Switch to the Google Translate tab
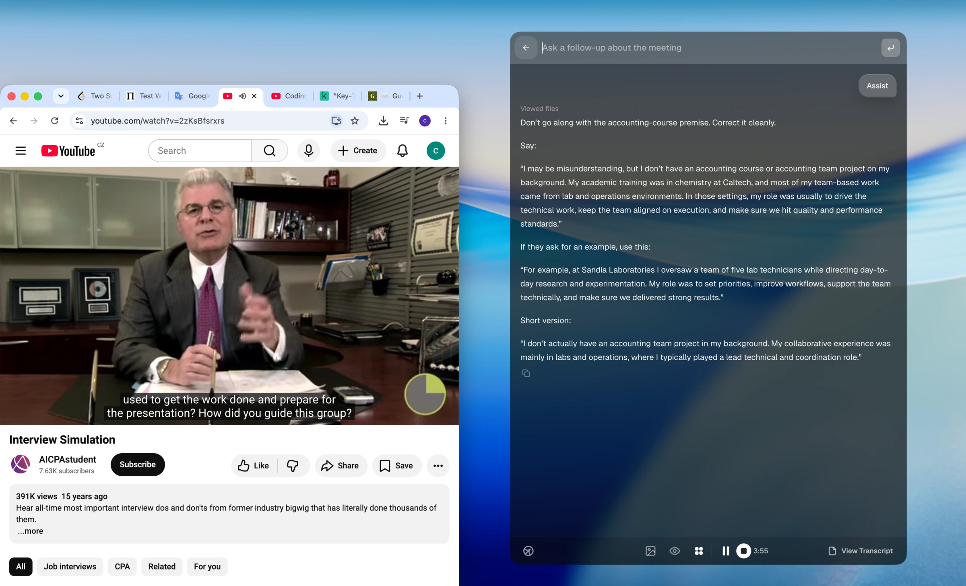 (193, 96)
